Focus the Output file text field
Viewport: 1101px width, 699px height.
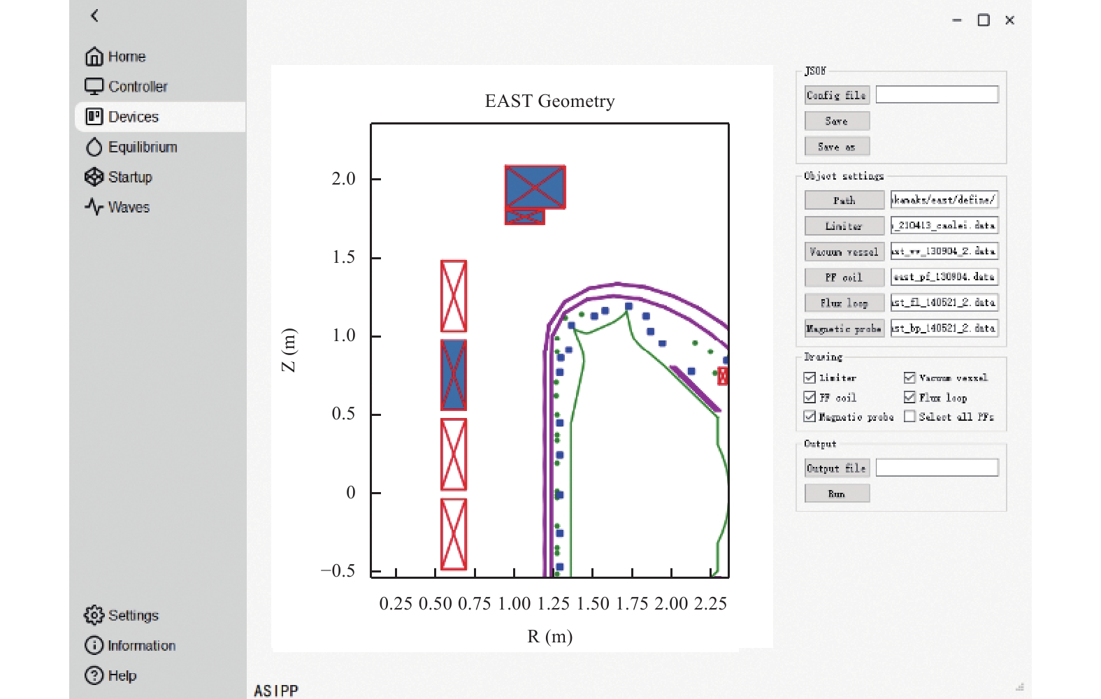[x=937, y=468]
